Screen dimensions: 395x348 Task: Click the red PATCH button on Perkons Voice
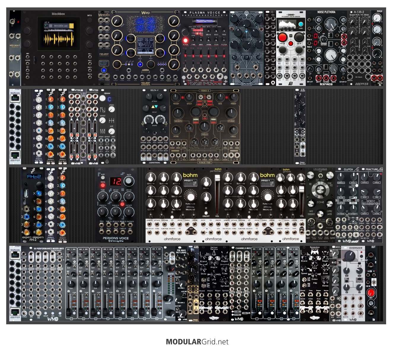click(103, 186)
